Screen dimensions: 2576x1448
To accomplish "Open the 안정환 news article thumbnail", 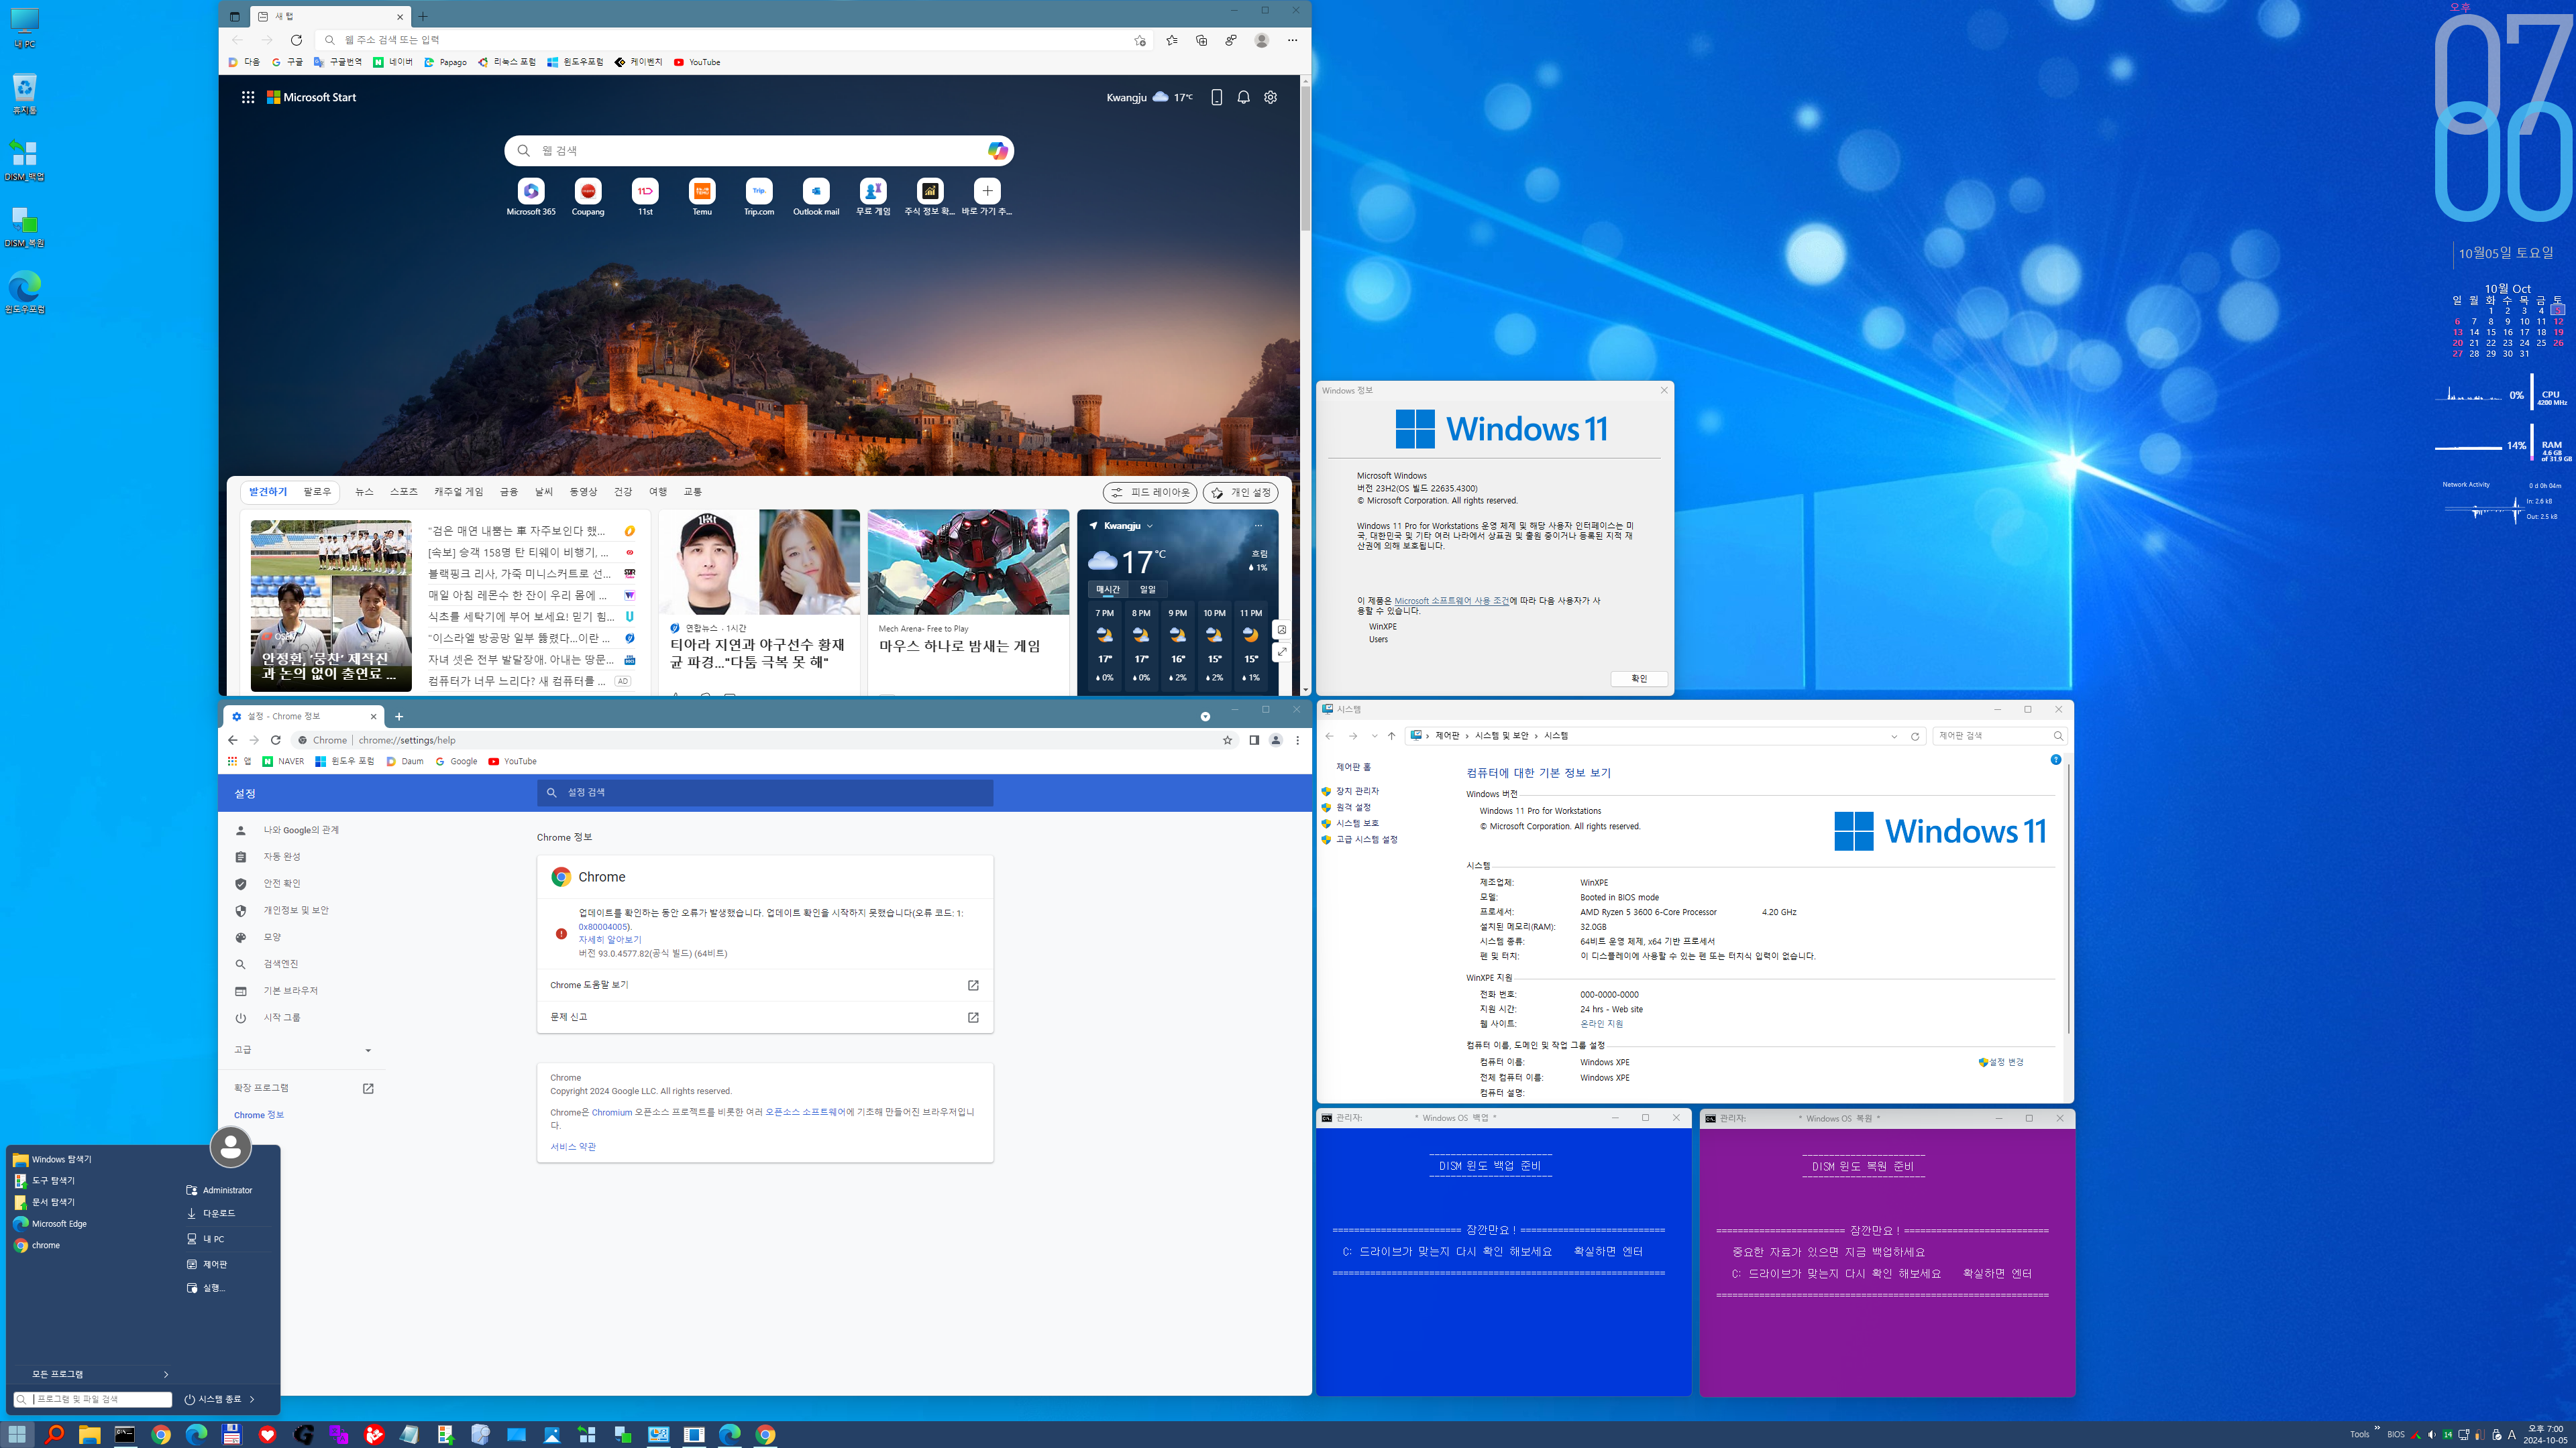I will tap(331, 605).
